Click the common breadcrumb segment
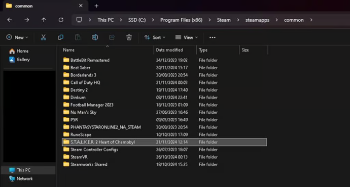The height and width of the screenshot is (187, 350). [294, 20]
